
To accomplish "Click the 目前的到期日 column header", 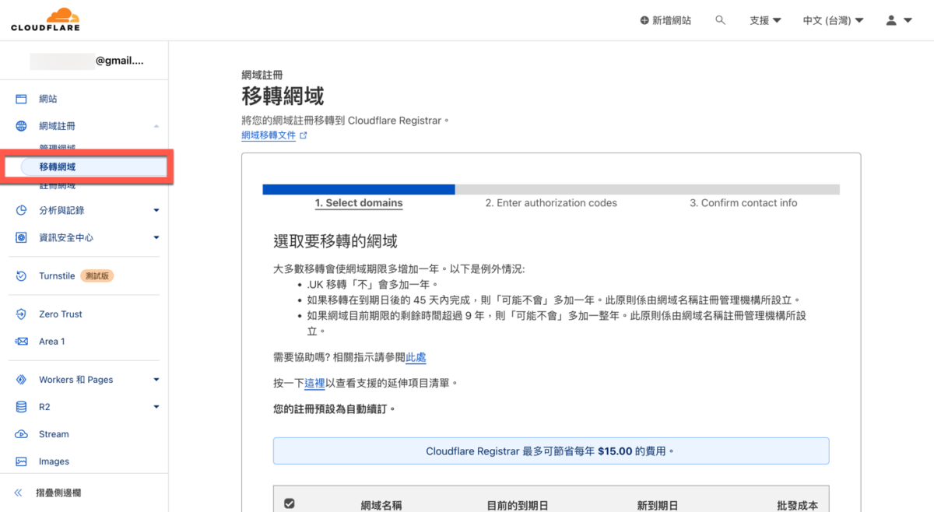I will [x=518, y=505].
